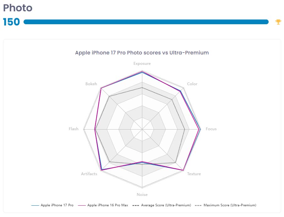284x217 pixels.
Task: Click the chart title about Ultra-Premium scores
Action: pos(142,53)
